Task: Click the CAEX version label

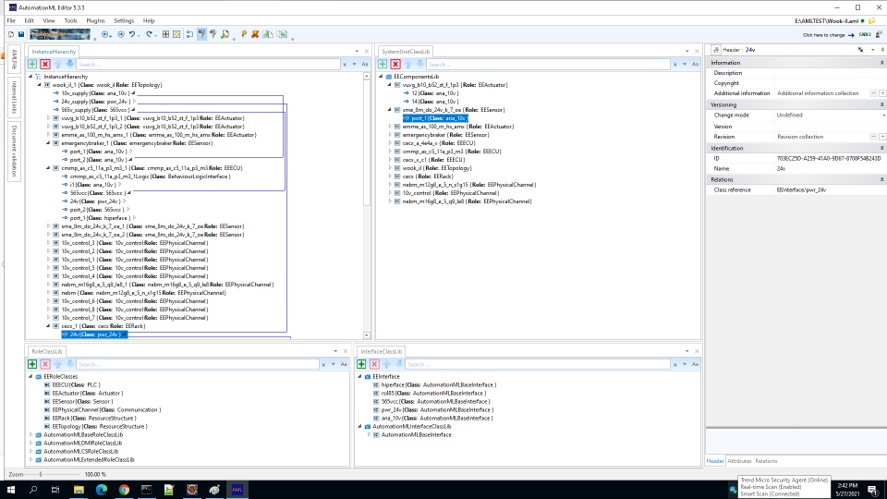Action: click(x=865, y=34)
